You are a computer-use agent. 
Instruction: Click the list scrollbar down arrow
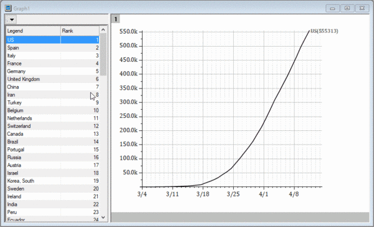pos(103,217)
